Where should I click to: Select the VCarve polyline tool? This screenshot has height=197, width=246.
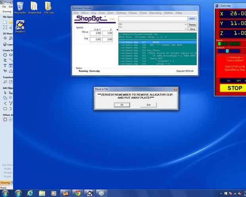click(5, 60)
